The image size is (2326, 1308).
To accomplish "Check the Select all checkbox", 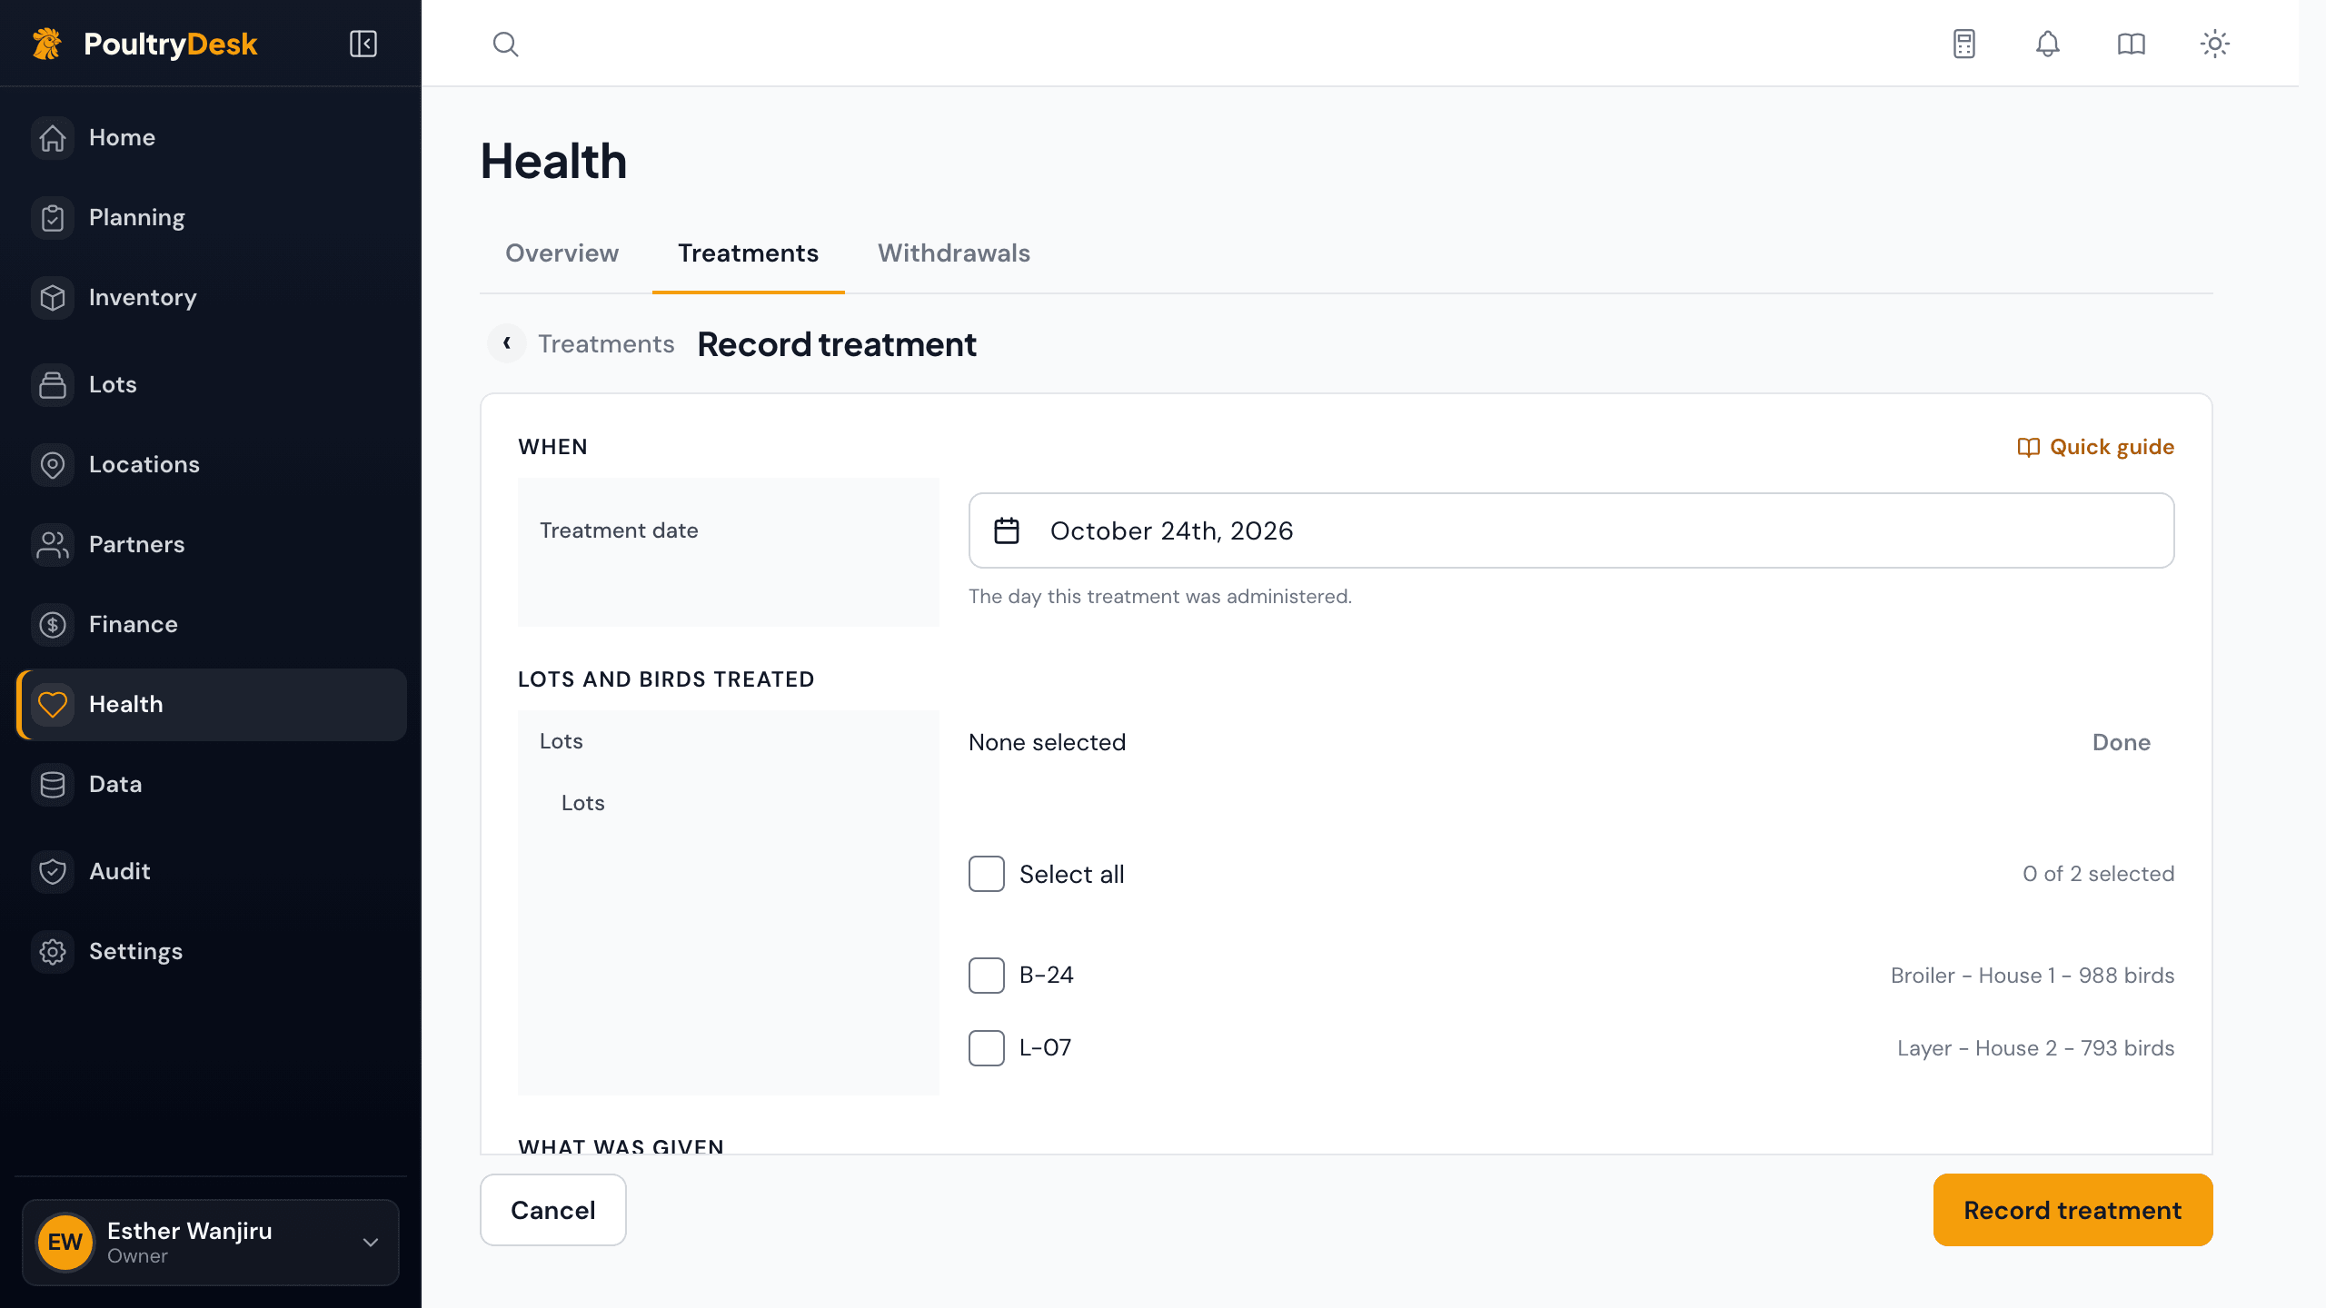I will 987,874.
